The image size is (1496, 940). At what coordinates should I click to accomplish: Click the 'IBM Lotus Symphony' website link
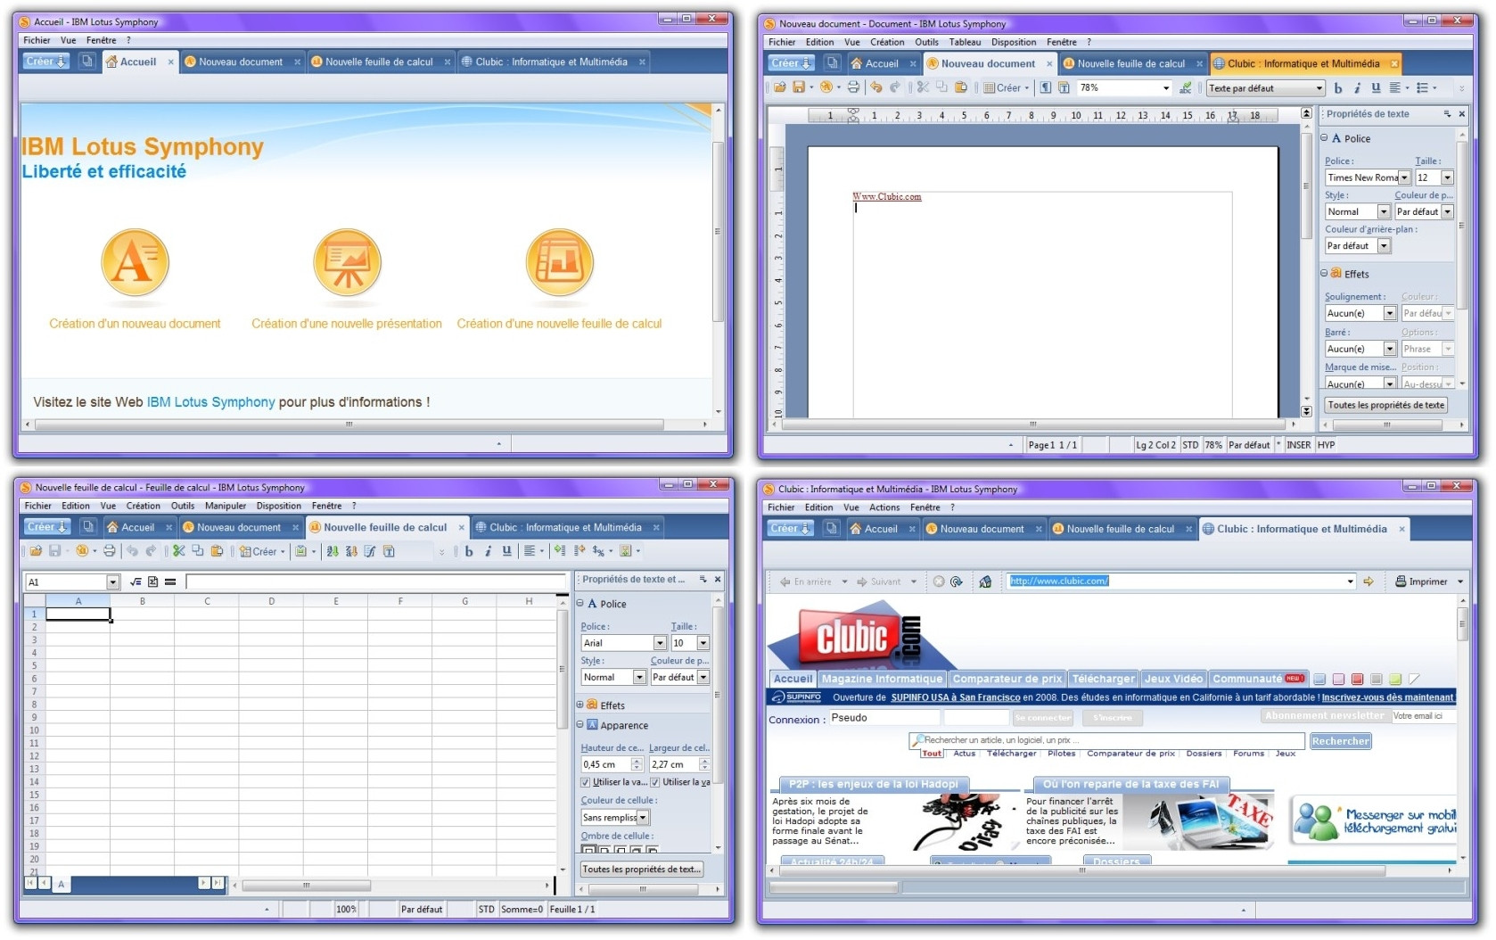[211, 402]
